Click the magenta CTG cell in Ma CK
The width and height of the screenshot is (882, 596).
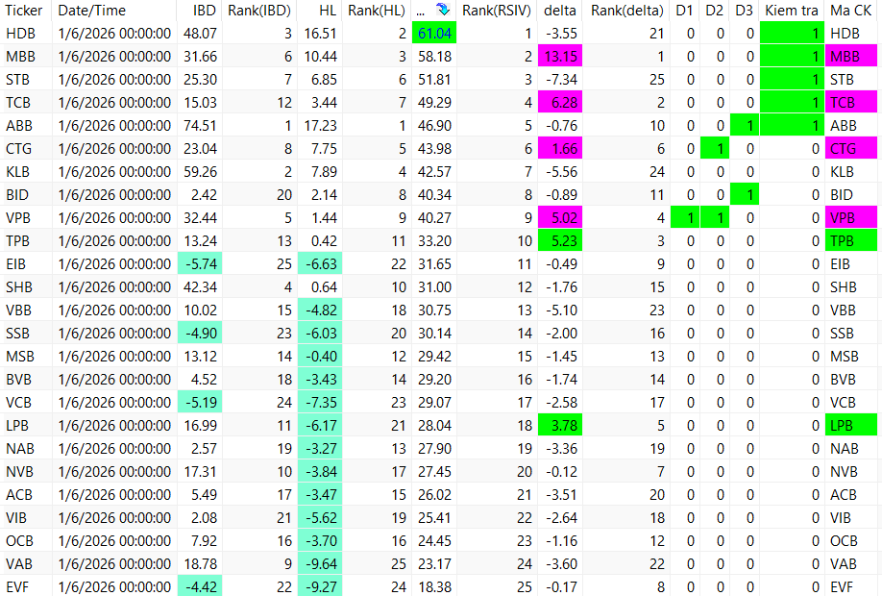[x=851, y=149]
